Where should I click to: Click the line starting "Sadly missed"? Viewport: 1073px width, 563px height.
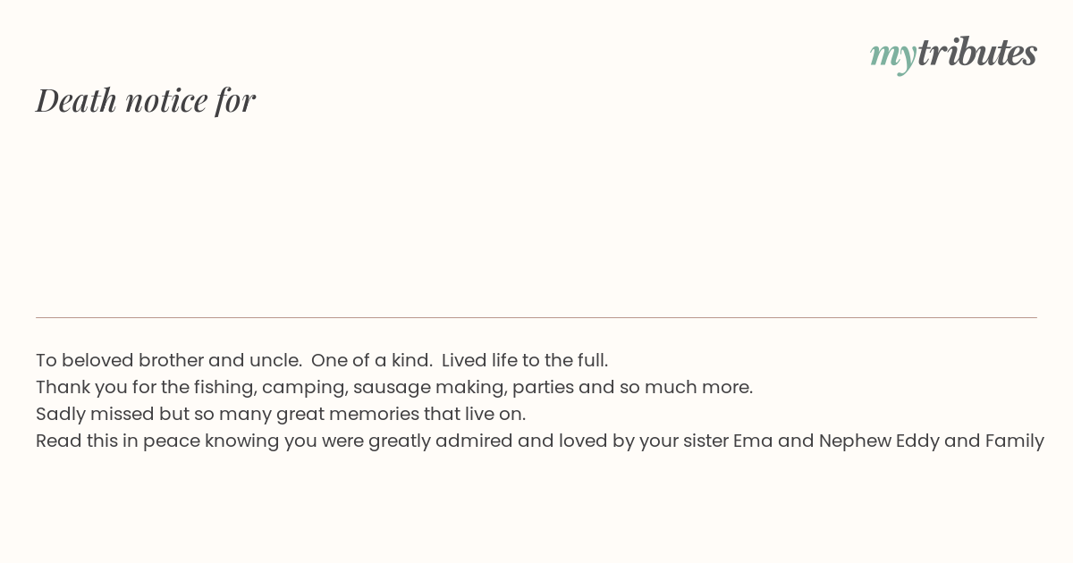pyautogui.click(x=281, y=414)
